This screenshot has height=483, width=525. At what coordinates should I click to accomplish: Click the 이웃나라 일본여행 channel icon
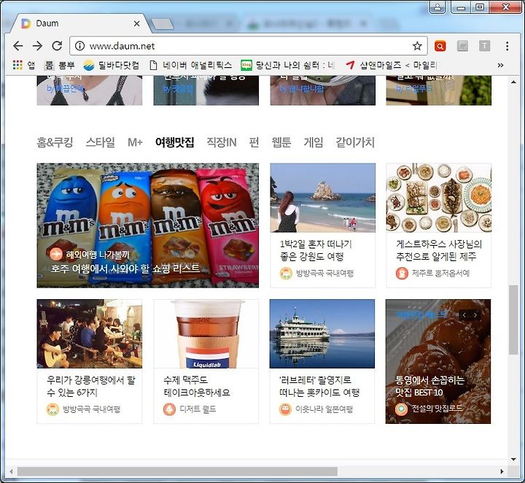(x=285, y=409)
